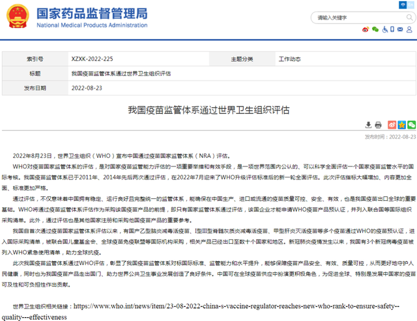Screen dimensions: 417x321
Task: Click the national emblem logo
Action: [18, 16]
